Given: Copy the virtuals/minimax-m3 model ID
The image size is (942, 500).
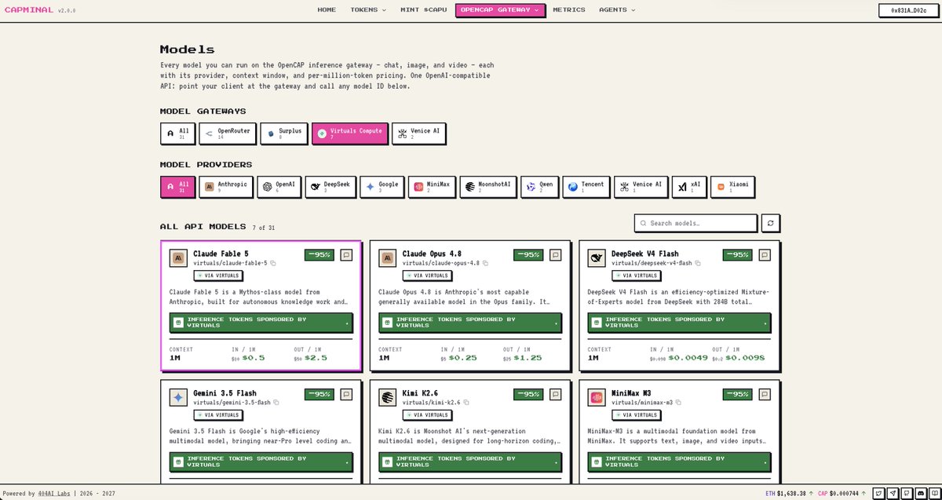Looking at the screenshot, I should [x=679, y=402].
